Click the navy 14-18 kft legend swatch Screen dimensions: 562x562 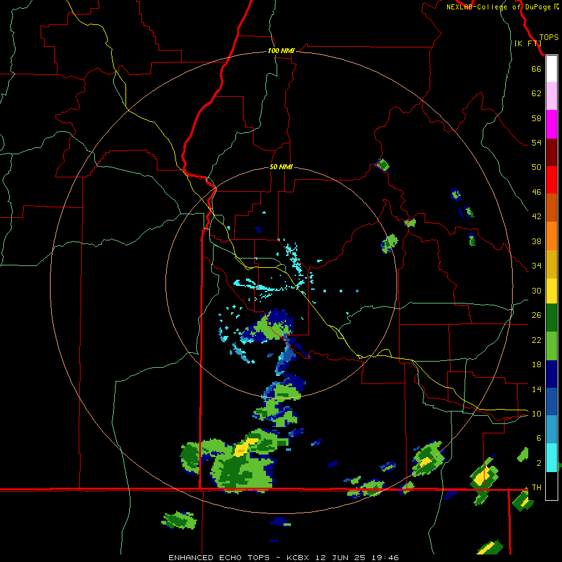pyautogui.click(x=551, y=374)
